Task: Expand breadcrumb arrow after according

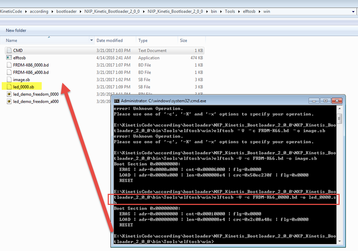Action: pyautogui.click(x=52, y=11)
